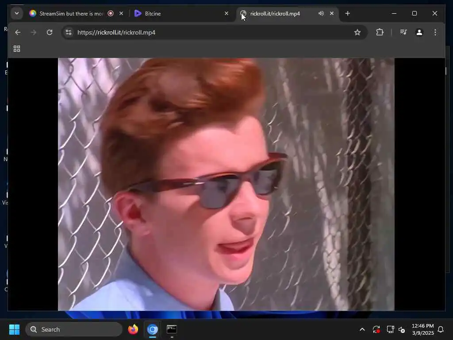Image resolution: width=453 pixels, height=340 pixels.
Task: Minimize the browser window
Action: pyautogui.click(x=394, y=13)
